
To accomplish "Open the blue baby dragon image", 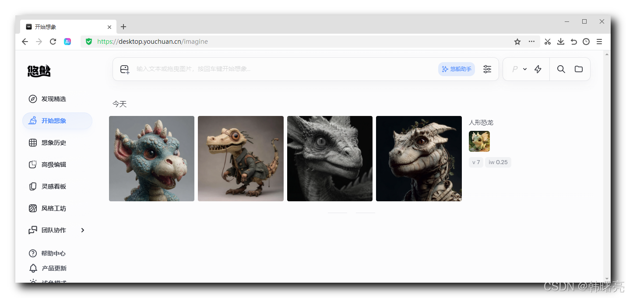I will pyautogui.click(x=151, y=158).
